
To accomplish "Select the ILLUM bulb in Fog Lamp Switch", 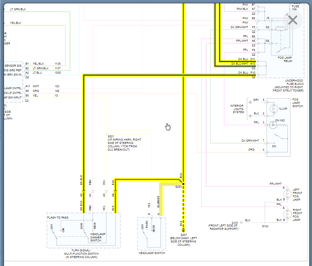I will tap(274, 109).
